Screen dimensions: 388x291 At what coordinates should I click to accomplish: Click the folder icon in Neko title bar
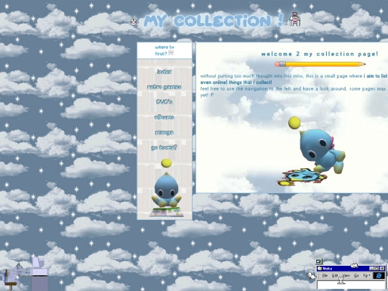320,269
